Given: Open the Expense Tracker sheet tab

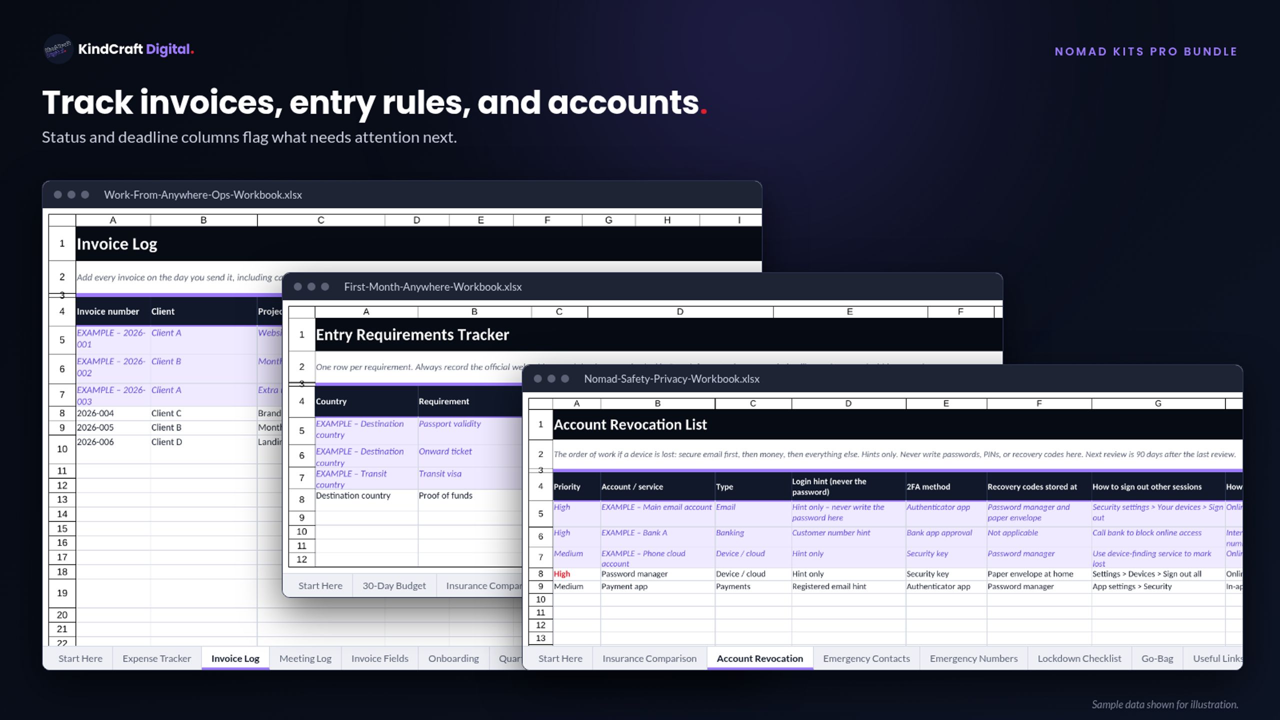Looking at the screenshot, I should (x=156, y=658).
